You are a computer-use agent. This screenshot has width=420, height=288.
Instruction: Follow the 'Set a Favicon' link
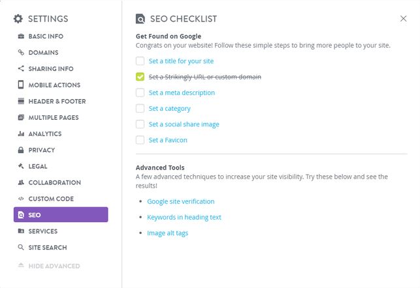(x=167, y=140)
